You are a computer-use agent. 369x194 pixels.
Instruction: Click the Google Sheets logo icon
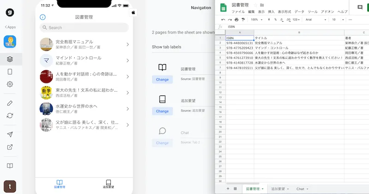tap(223, 7)
